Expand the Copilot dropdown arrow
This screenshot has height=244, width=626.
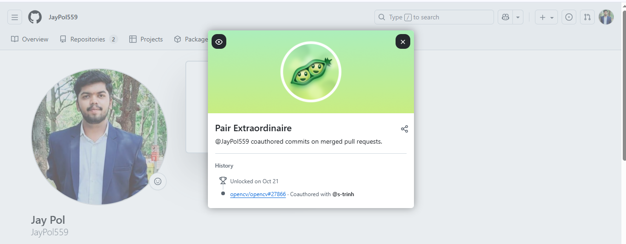click(518, 17)
